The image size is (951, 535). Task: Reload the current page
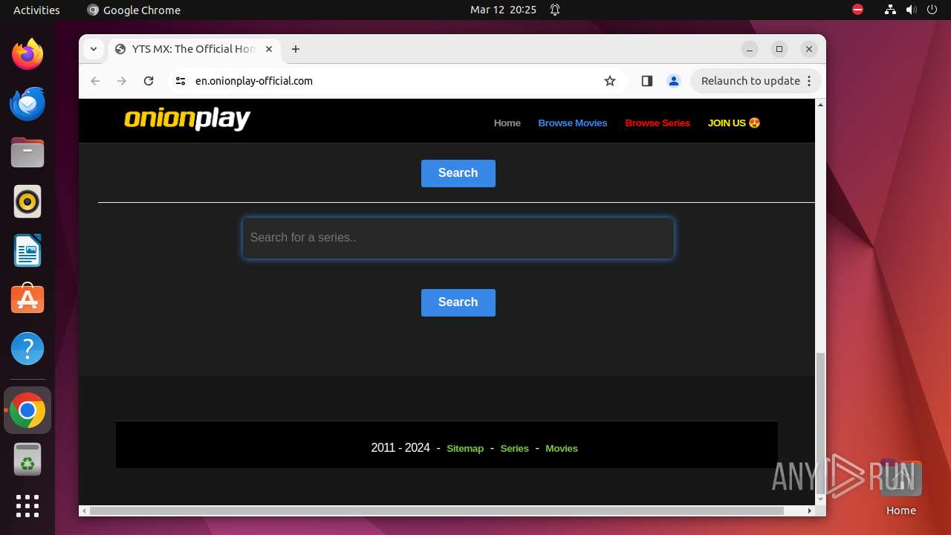click(149, 81)
